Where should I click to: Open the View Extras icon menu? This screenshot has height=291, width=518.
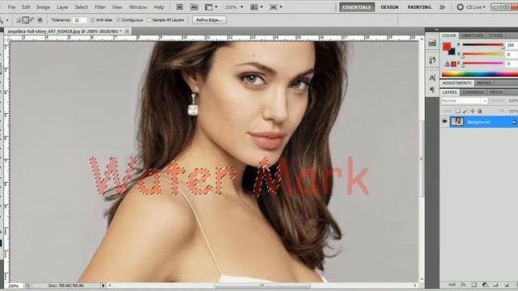pyautogui.click(x=211, y=7)
